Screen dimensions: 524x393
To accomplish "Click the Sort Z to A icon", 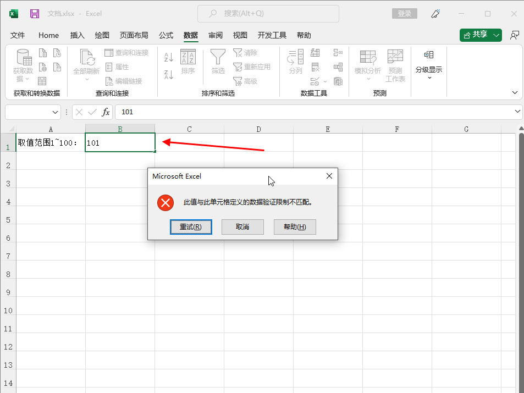I will click(169, 75).
